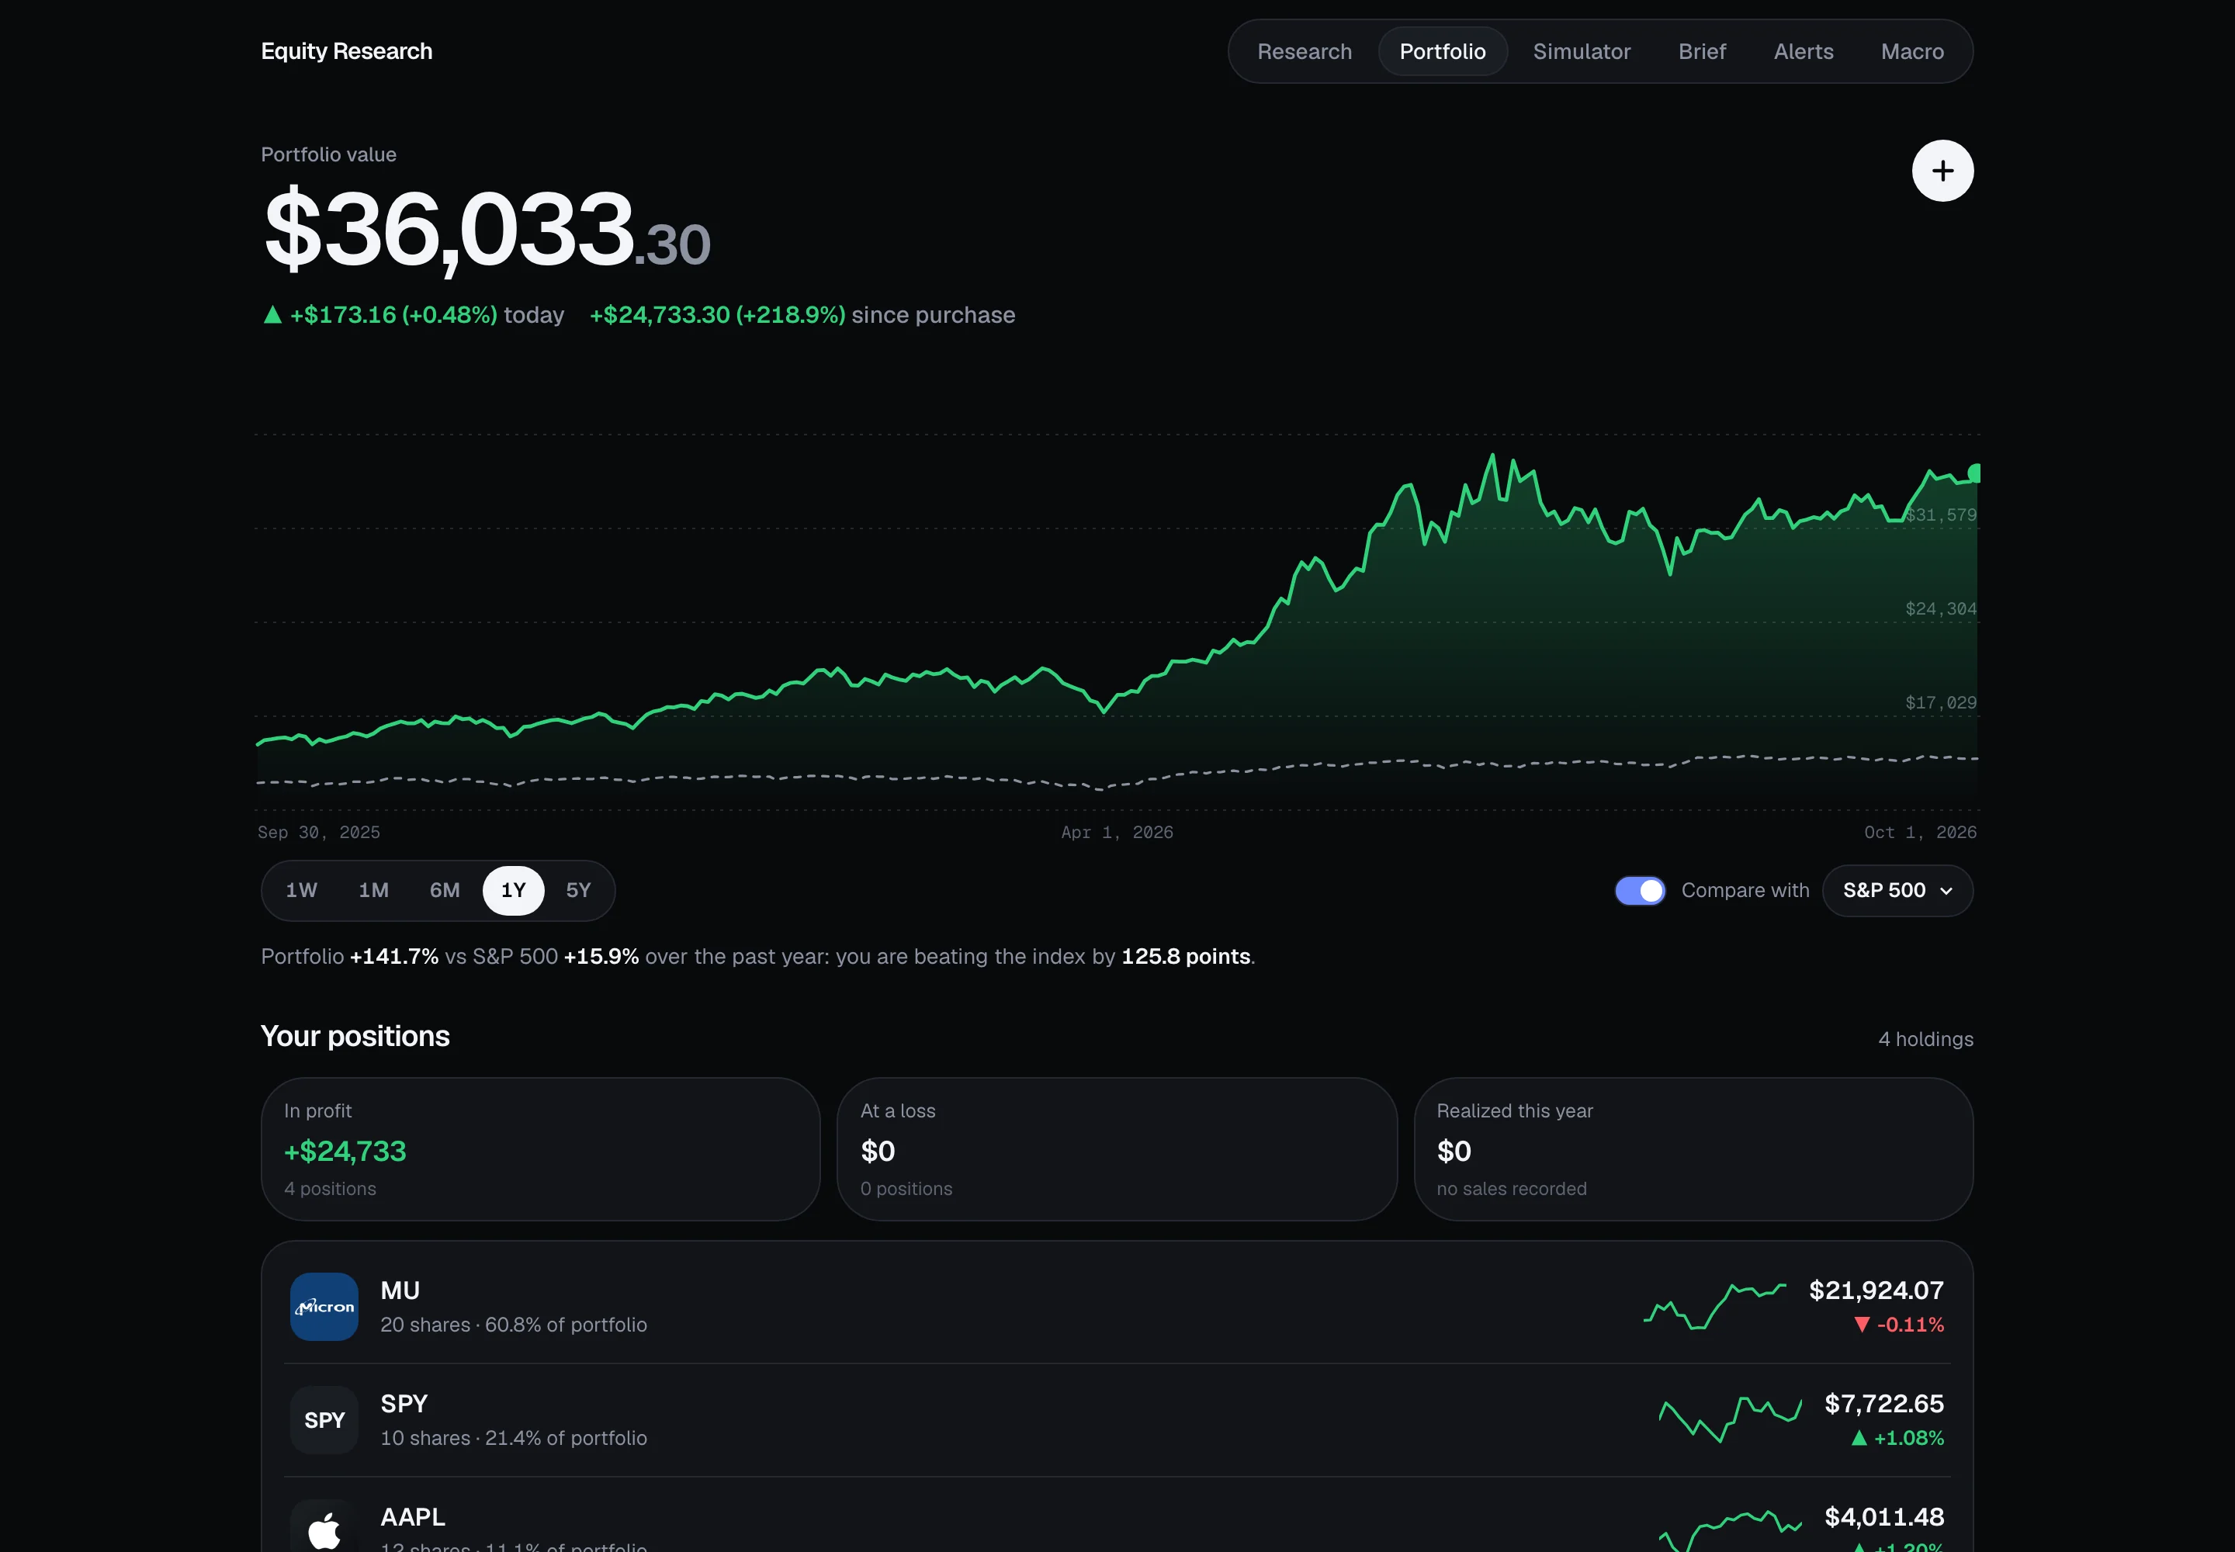Screen dimensions: 2235x1552
Task: Open the SPY position row
Action: [1117, 1420]
